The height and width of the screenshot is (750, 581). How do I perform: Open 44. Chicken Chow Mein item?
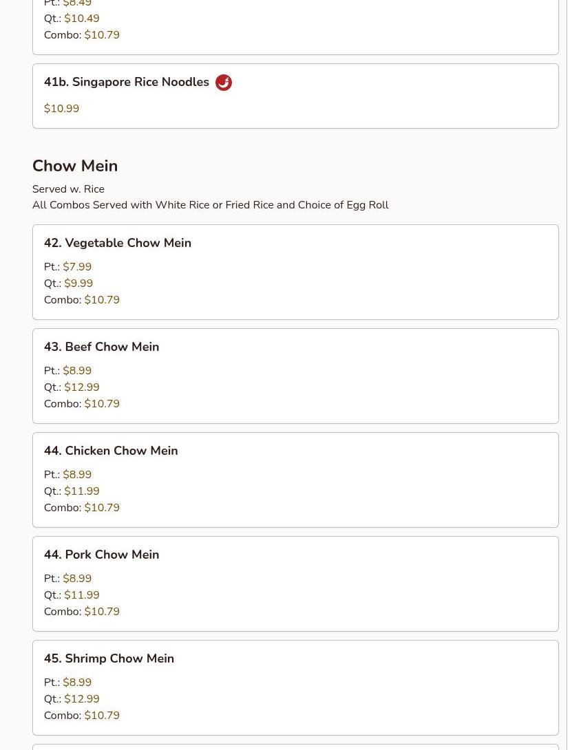coord(295,480)
